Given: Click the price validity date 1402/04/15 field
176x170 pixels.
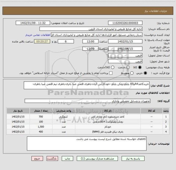Looking at the screenshot, I should [x=125, y=49].
